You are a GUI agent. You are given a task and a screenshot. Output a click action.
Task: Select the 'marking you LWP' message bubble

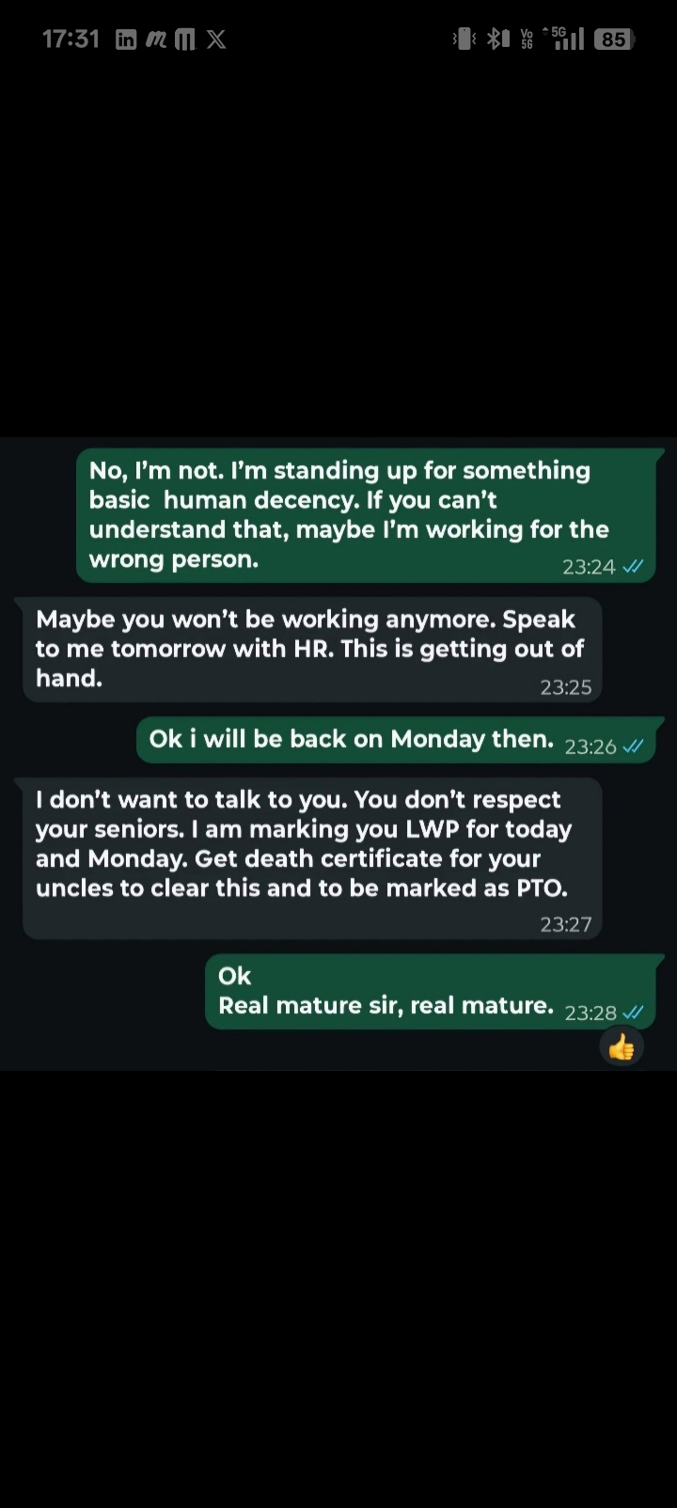coord(312,858)
